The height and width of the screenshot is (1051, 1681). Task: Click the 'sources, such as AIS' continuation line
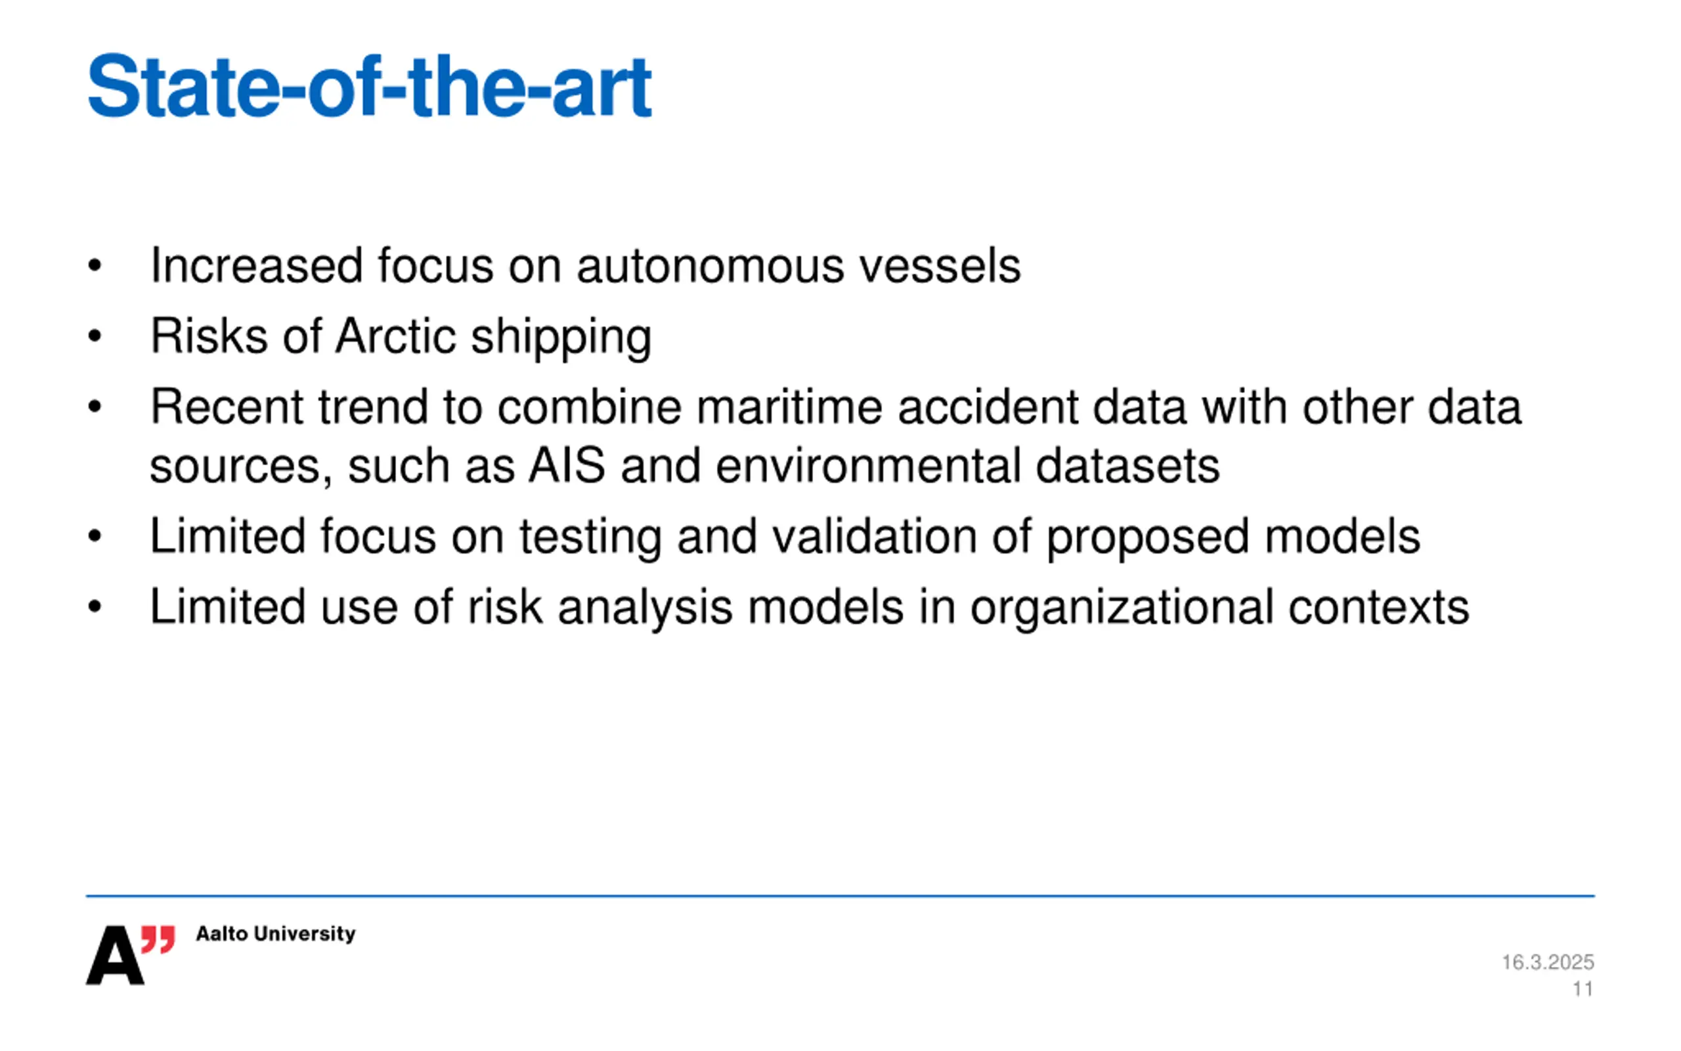(x=684, y=466)
